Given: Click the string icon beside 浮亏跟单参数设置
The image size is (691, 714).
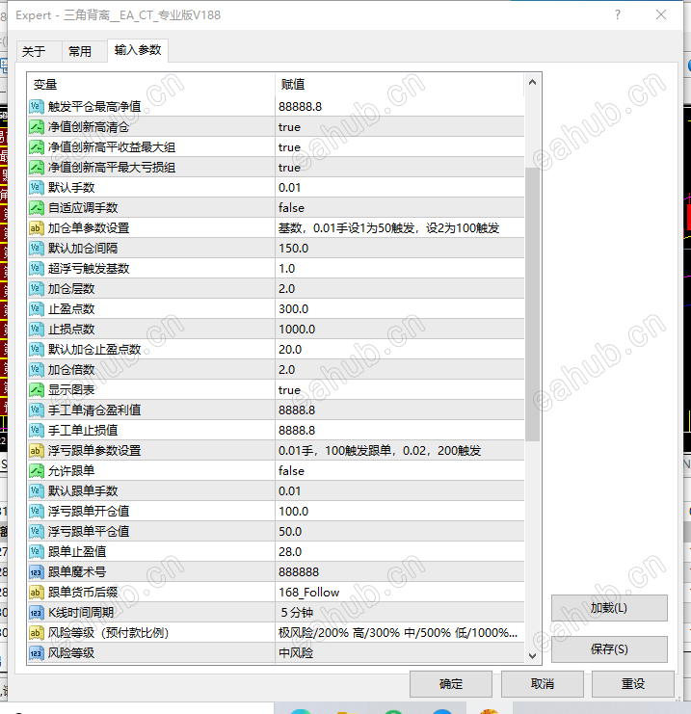Looking at the screenshot, I should coord(37,451).
